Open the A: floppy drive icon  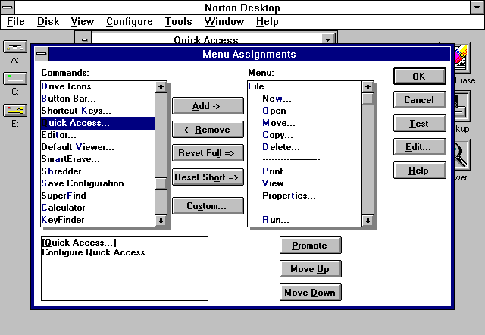pyautogui.click(x=15, y=47)
